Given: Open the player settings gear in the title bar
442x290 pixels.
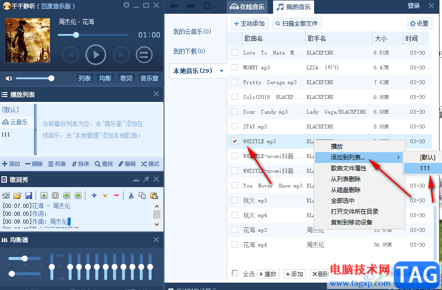Looking at the screenshot, I should pyautogui.click(x=126, y=5).
